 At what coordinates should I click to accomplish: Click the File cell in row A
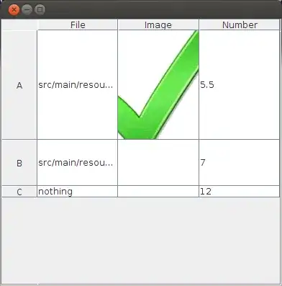(x=78, y=85)
